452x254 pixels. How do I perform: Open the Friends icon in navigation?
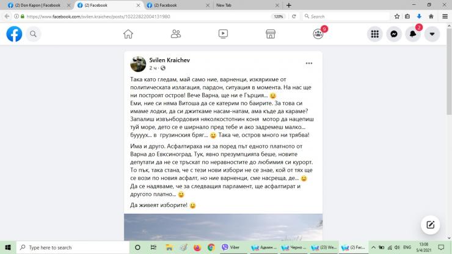tap(175, 34)
